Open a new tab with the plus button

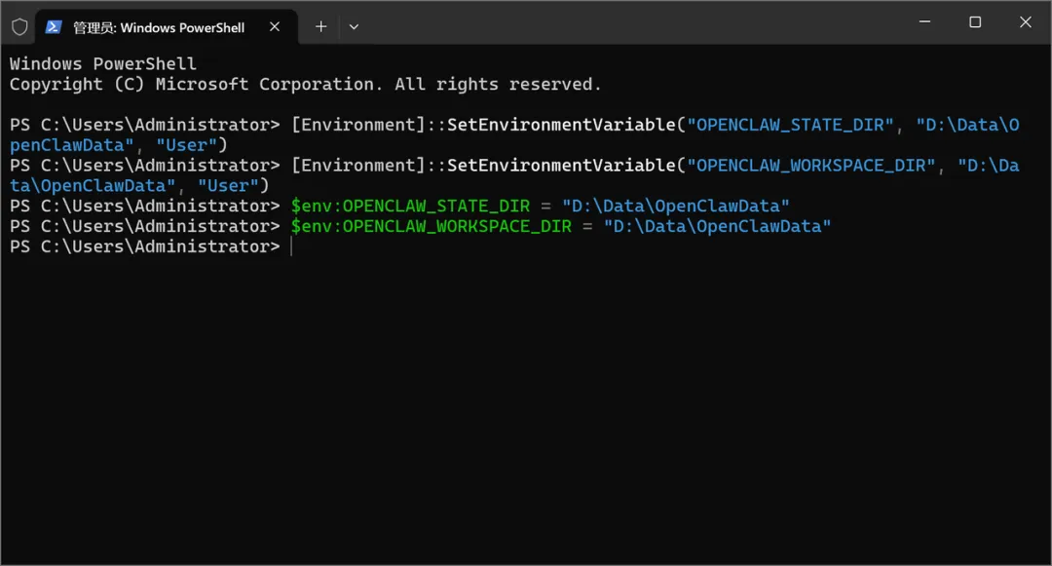pos(320,27)
